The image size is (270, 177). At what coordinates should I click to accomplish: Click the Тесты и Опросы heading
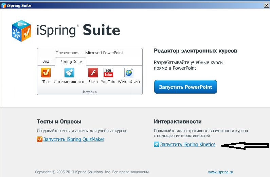coord(59,122)
